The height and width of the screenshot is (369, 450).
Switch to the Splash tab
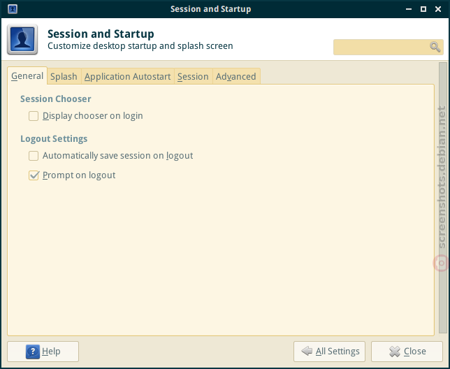64,77
